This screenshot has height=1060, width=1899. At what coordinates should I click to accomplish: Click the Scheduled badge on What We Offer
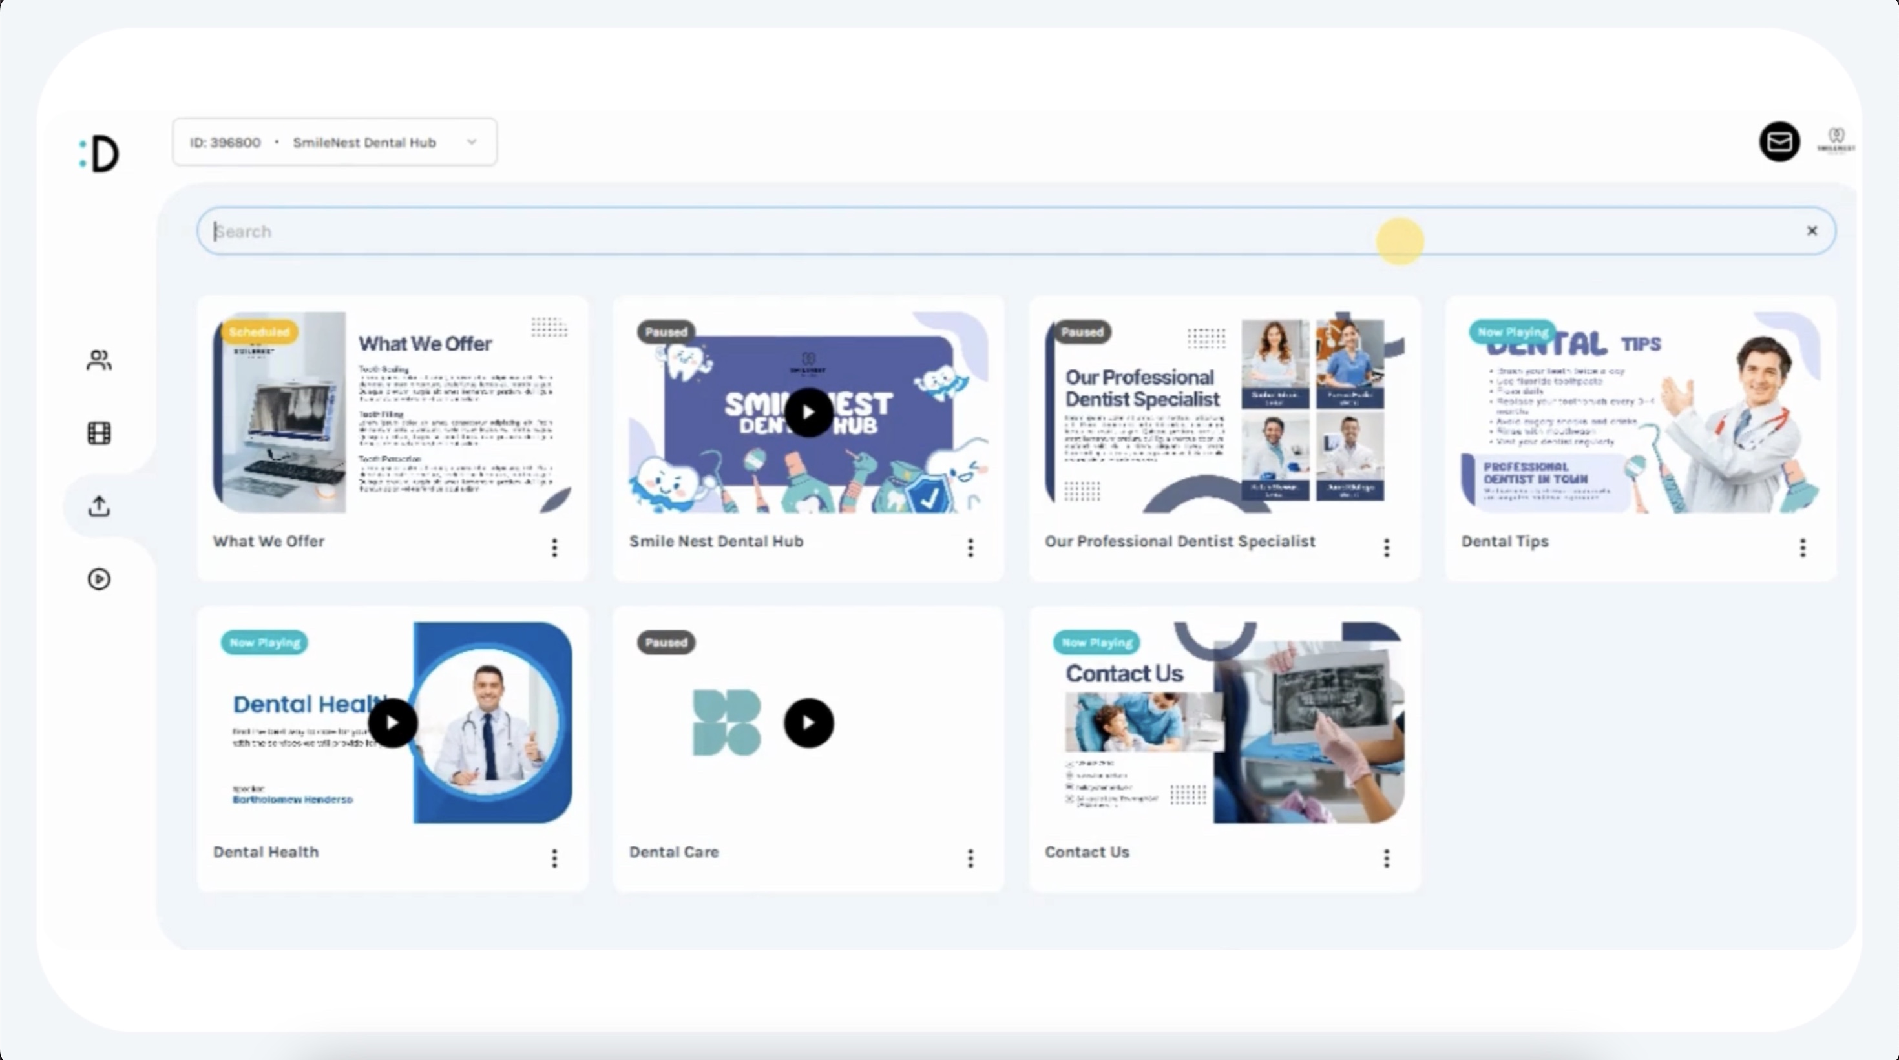coord(258,332)
